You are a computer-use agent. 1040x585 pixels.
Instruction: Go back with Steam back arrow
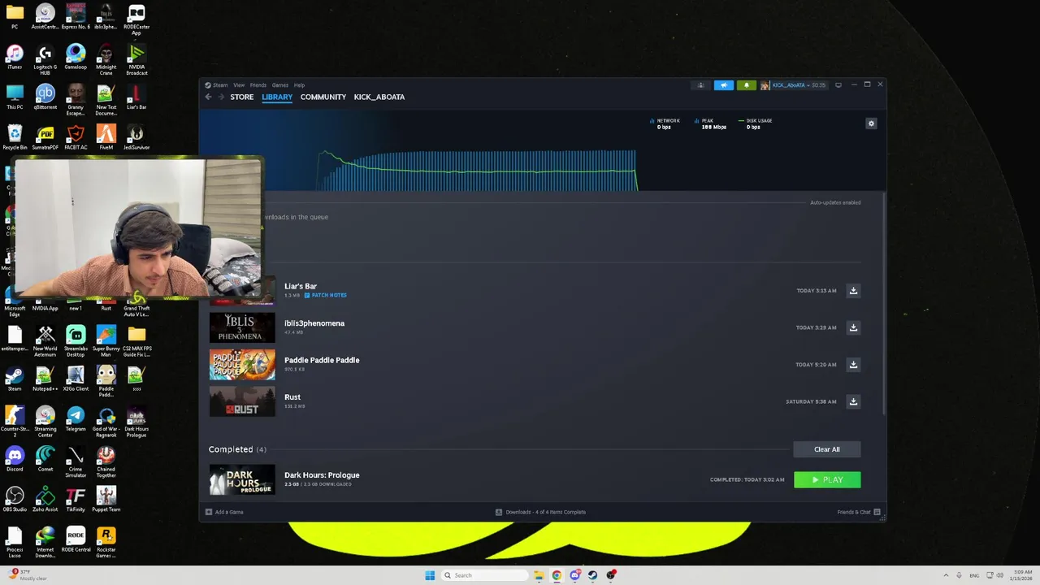[208, 97]
